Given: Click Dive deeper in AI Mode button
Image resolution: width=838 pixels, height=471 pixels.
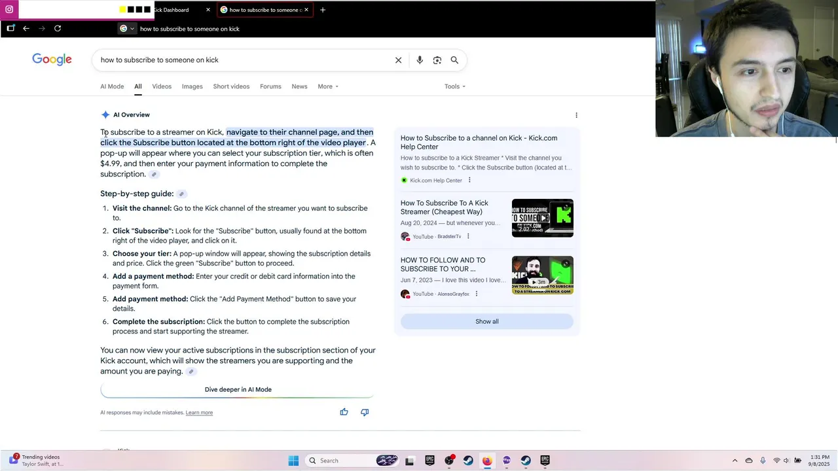Looking at the screenshot, I should tap(238, 390).
